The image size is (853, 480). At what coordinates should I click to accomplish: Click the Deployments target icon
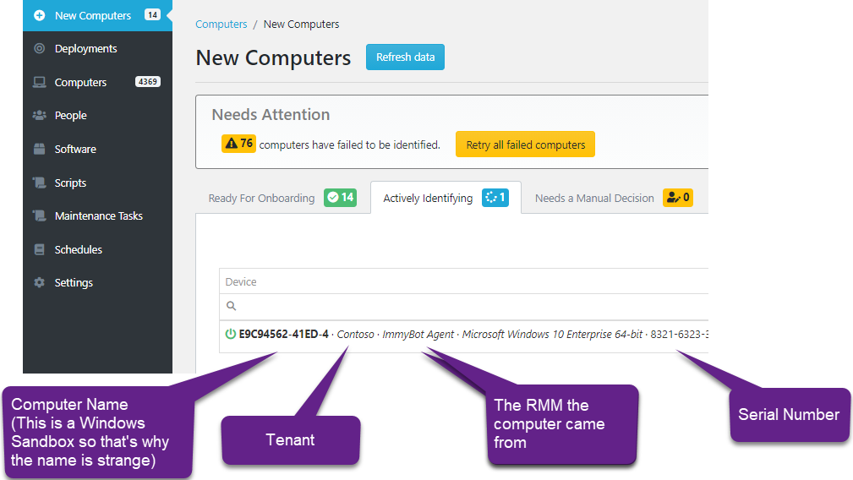click(x=39, y=49)
